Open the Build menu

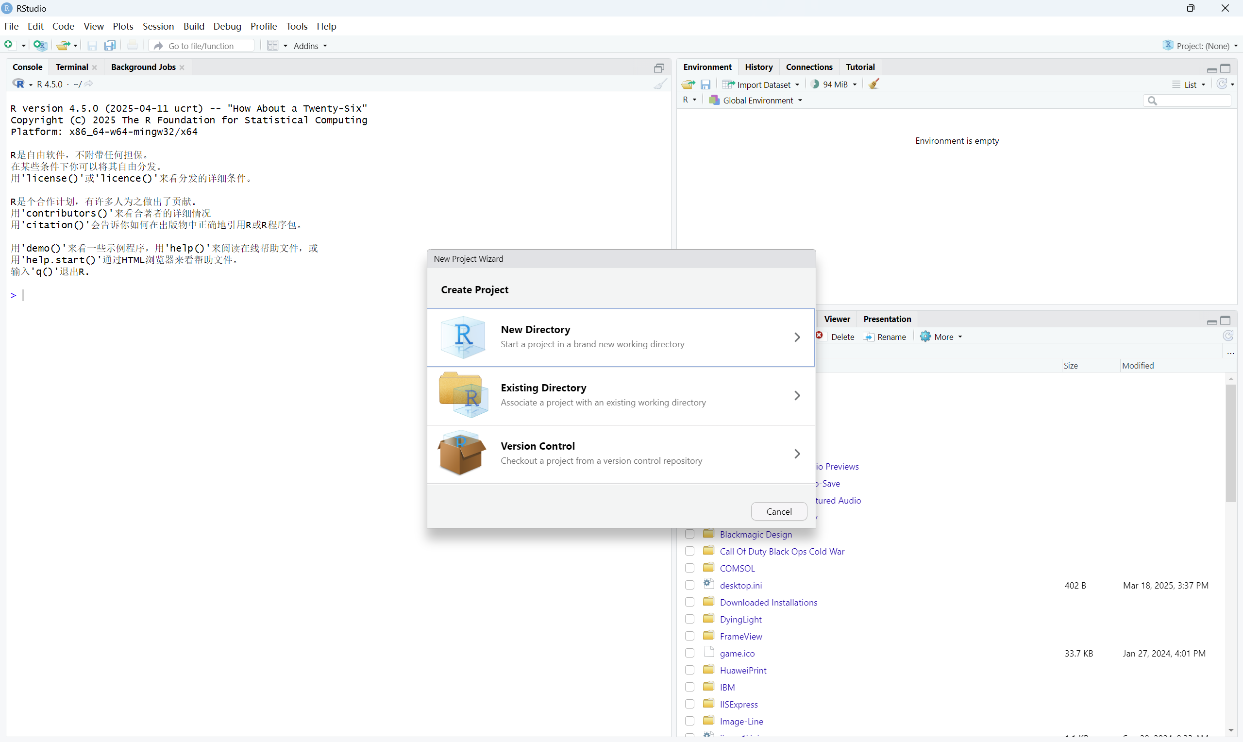click(193, 26)
